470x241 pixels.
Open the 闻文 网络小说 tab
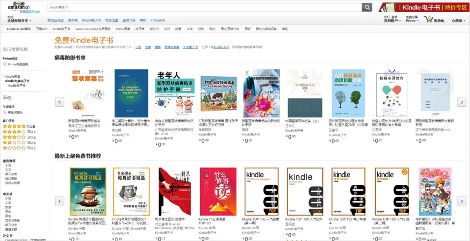(230, 29)
